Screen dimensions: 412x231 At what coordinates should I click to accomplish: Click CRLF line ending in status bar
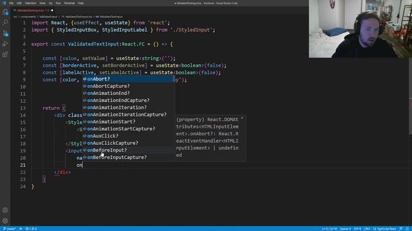(367, 228)
